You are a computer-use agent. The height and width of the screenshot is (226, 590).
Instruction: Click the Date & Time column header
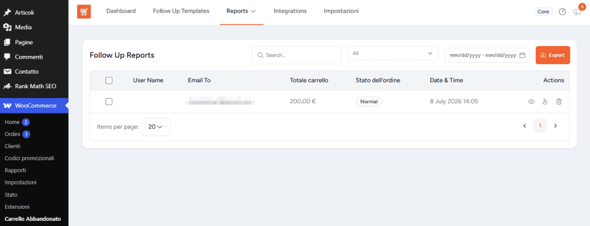point(447,80)
